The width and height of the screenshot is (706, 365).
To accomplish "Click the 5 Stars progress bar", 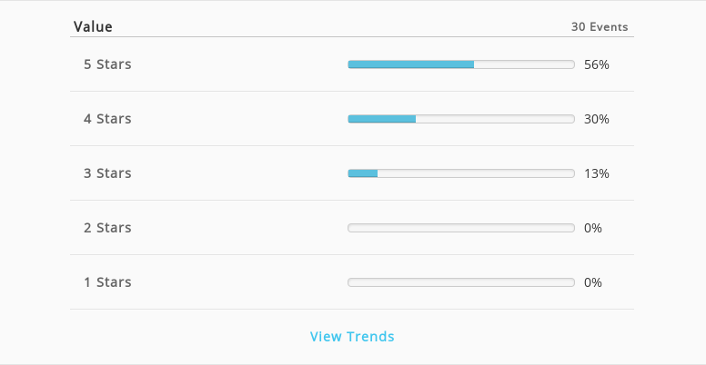I will pos(461,64).
